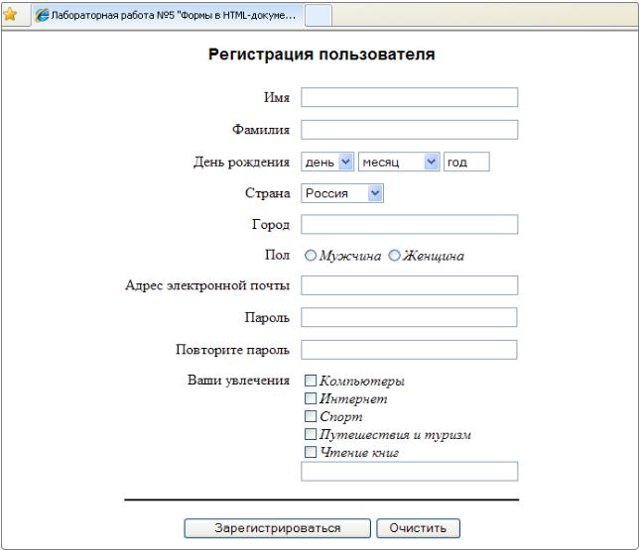The height and width of the screenshot is (550, 639).
Task: Click the Адрес электронной почты field
Action: (409, 285)
